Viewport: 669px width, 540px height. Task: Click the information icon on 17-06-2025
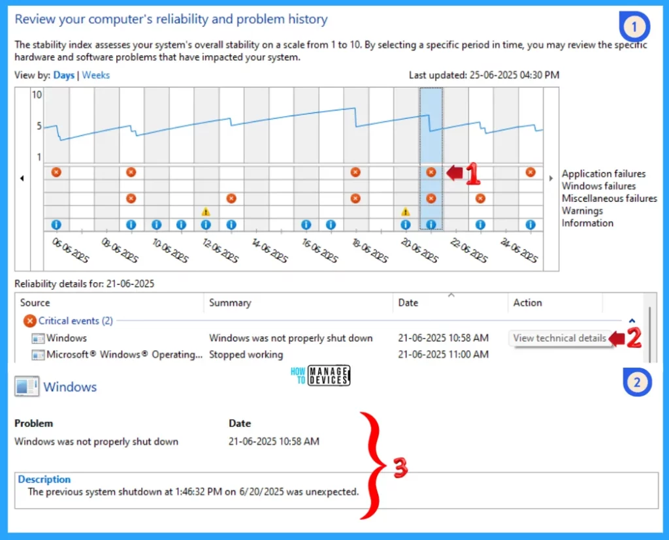331,225
